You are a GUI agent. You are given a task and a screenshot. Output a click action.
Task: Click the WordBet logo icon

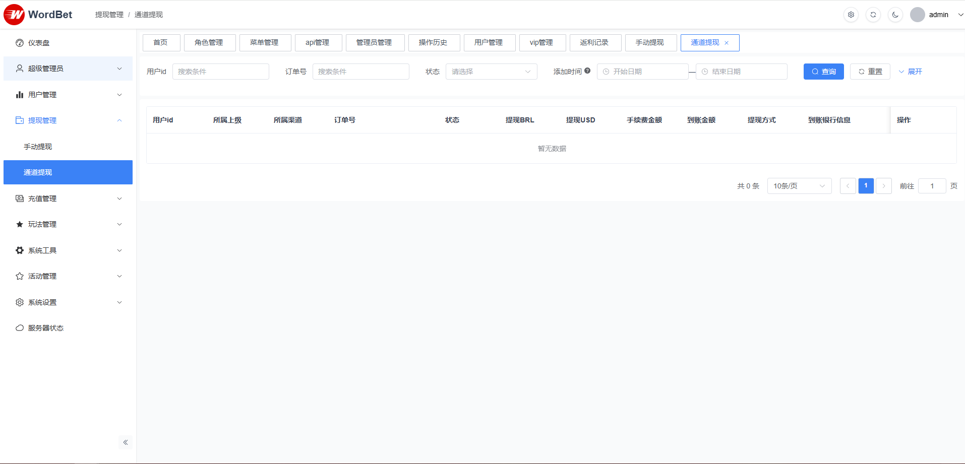tap(14, 15)
